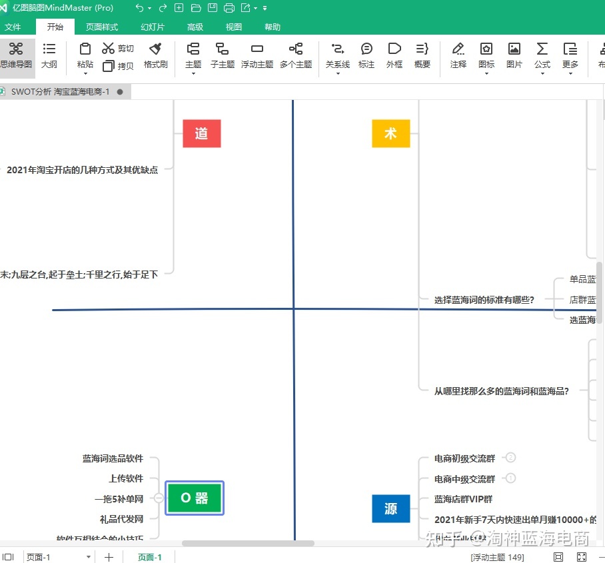Viewport: 605px width, 563px height.
Task: Switch to 幻灯片 ribbon tab
Action: [153, 27]
